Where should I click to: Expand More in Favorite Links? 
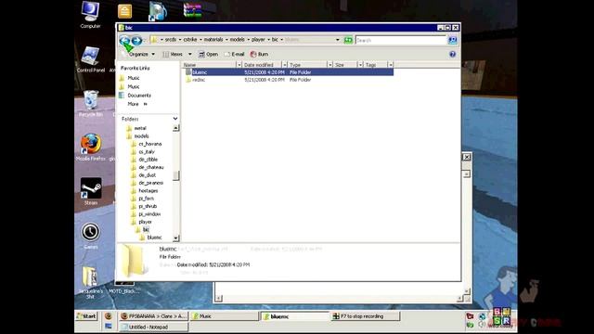pos(137,104)
